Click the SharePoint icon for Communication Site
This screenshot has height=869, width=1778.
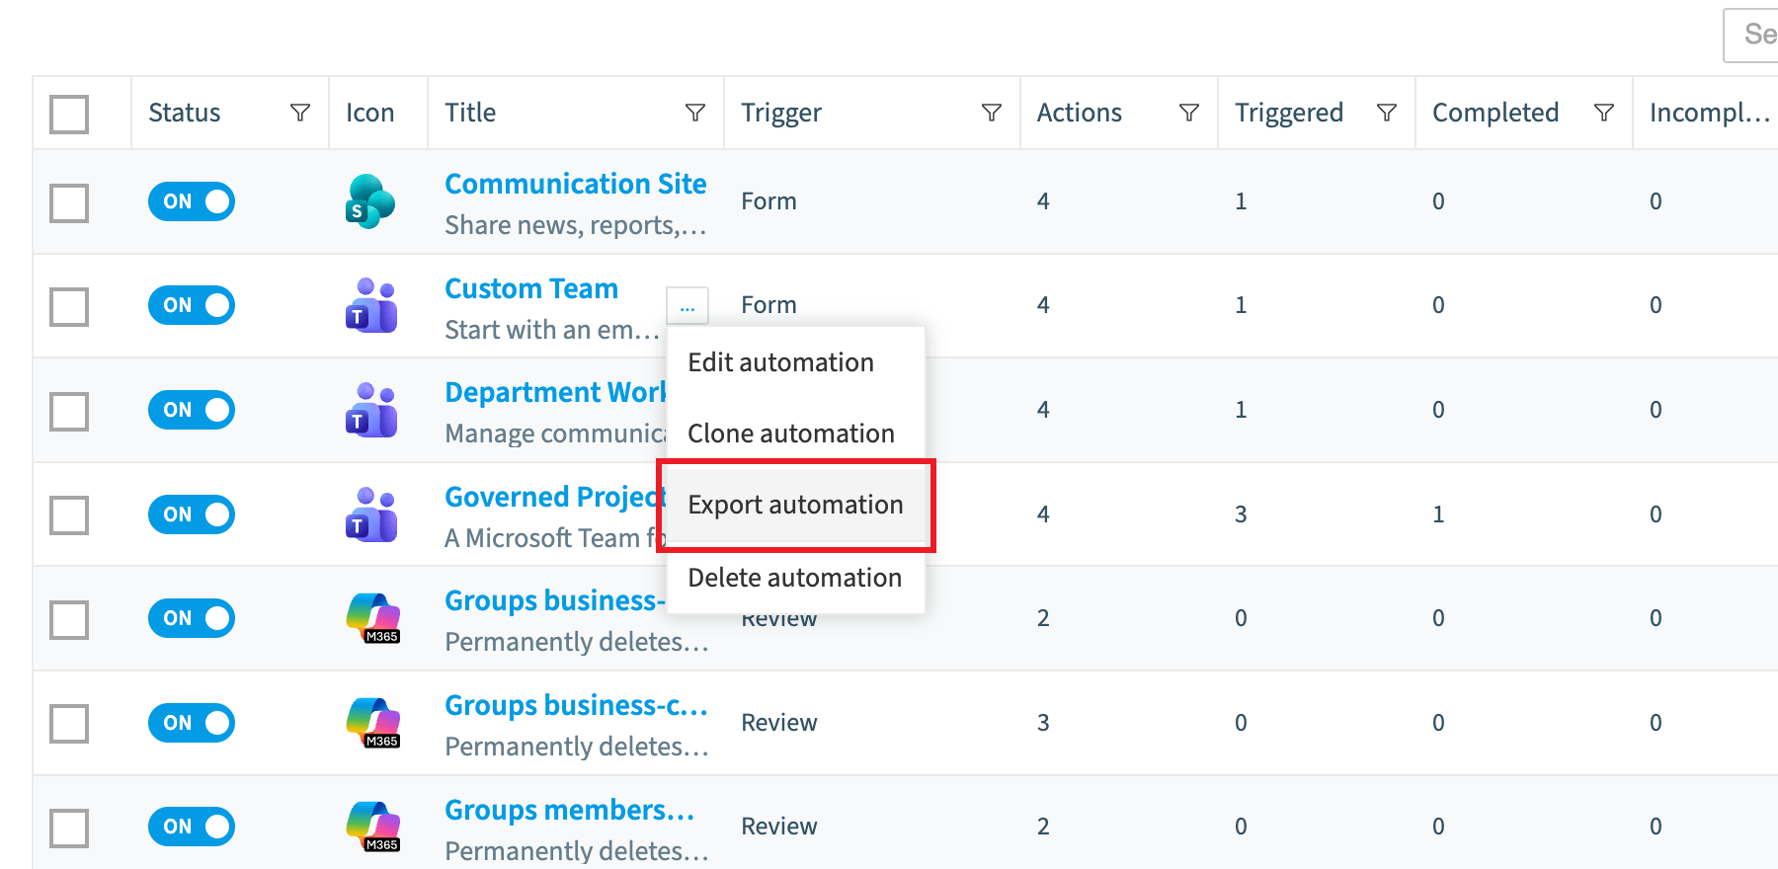[x=370, y=201]
